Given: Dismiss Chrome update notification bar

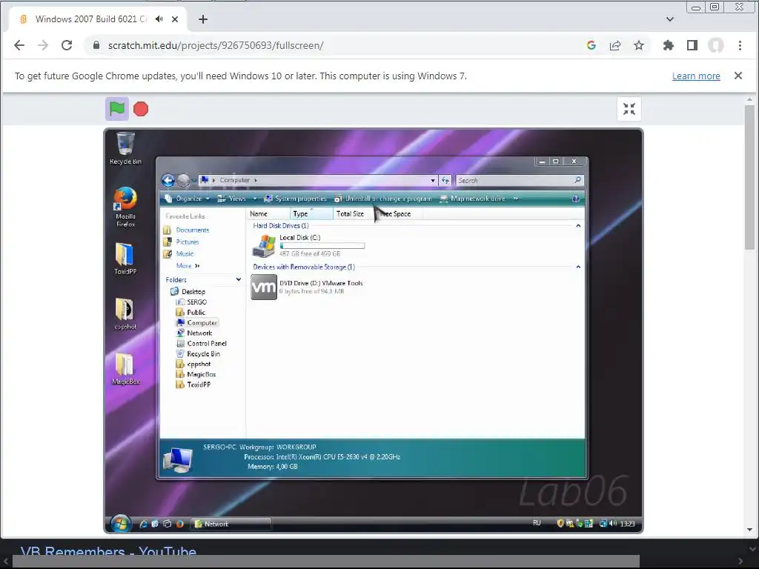Looking at the screenshot, I should click(738, 76).
